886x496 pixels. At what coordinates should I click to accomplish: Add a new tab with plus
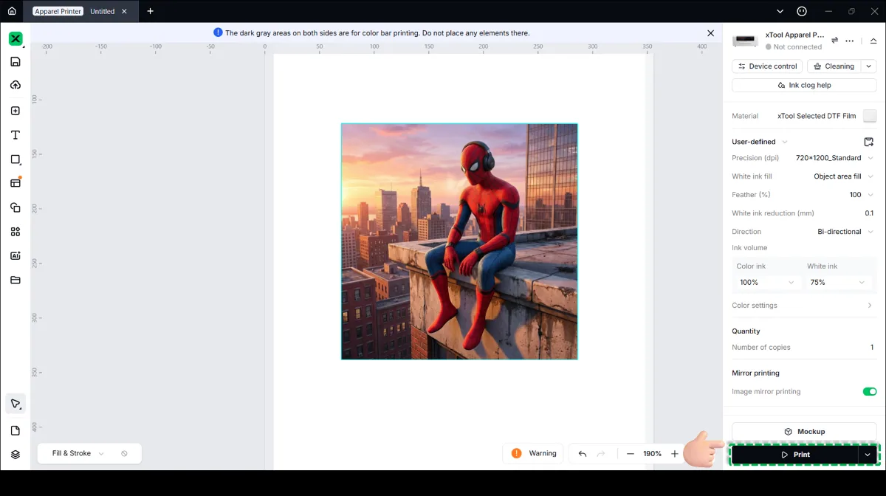[151, 11]
